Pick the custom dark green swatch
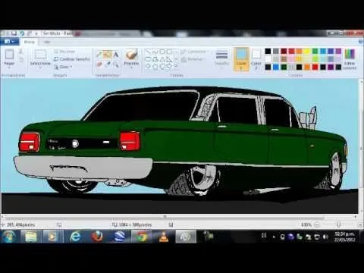 [x=284, y=67]
